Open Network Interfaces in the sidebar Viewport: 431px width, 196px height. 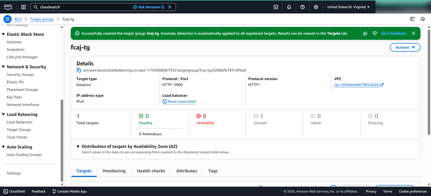pyautogui.click(x=23, y=105)
